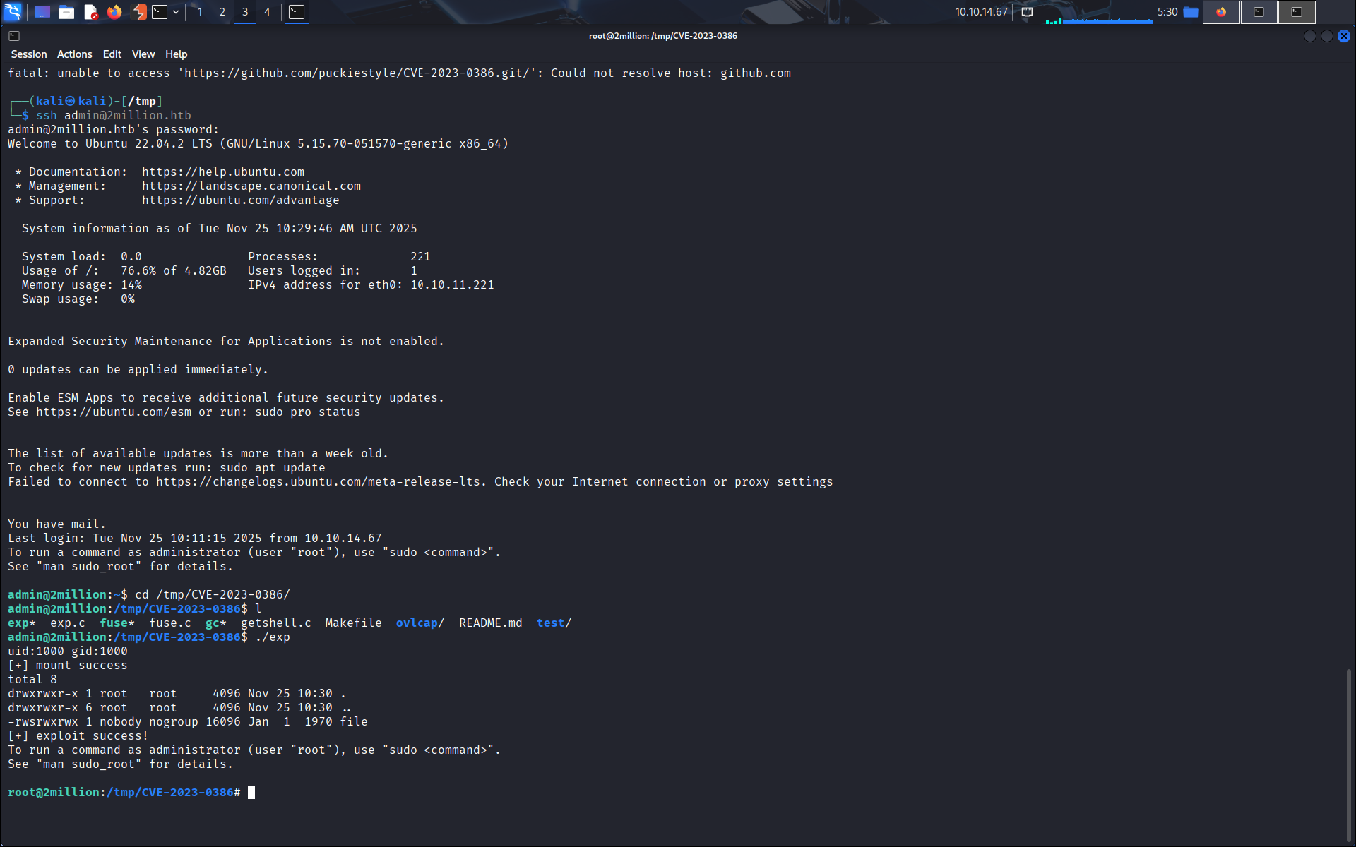Click the show desktop panel icon
This screenshot has height=847, width=1356.
point(42,12)
